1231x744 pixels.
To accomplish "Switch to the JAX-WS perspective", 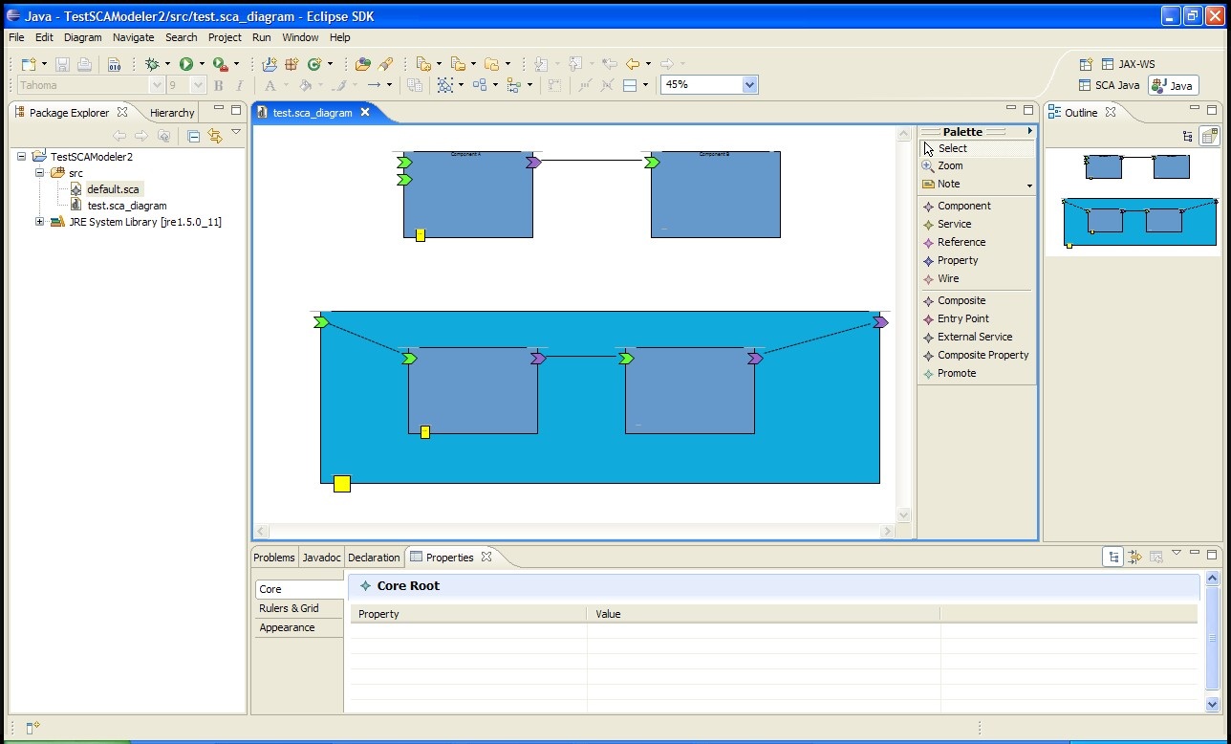I will click(1129, 64).
